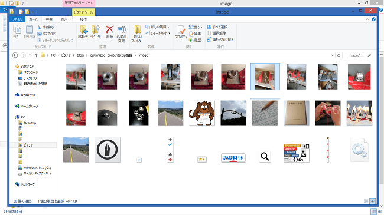The width and height of the screenshot is (384, 215).
Task: Switch to the ホーム (Home) tab
Action: 33,19
